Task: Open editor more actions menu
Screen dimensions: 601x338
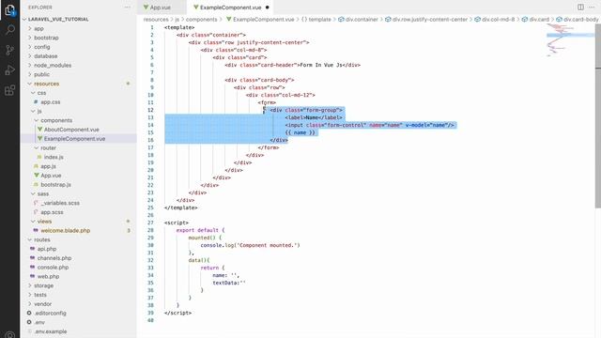Action: (x=592, y=8)
